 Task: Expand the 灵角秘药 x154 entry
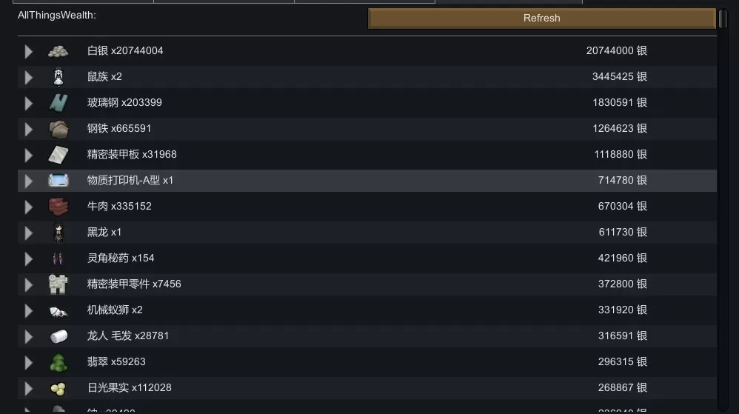(x=29, y=258)
